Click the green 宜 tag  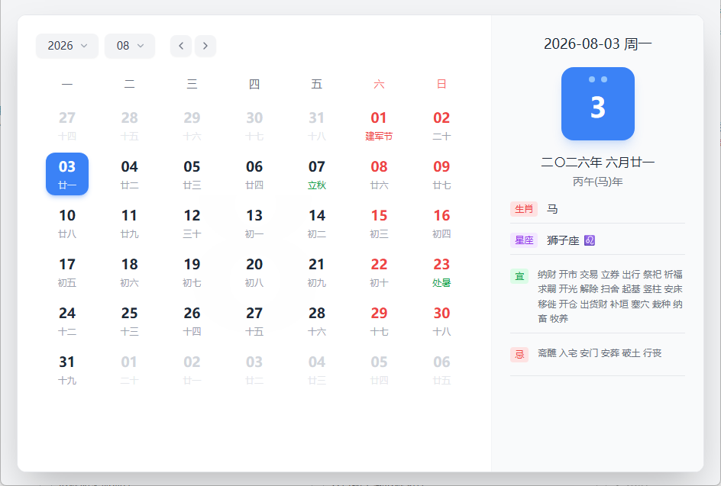click(519, 276)
